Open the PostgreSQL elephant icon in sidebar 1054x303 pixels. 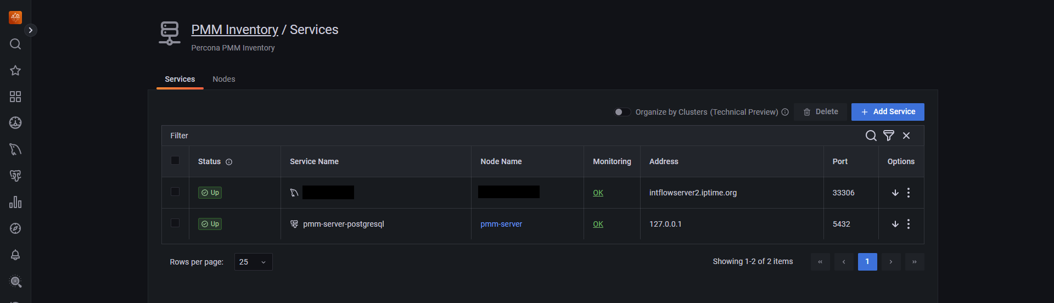click(x=15, y=176)
